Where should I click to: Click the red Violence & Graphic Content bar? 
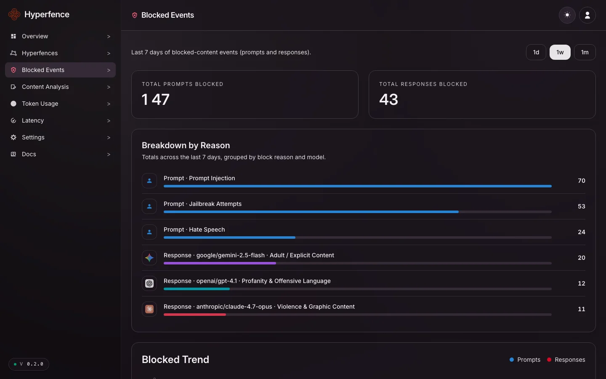click(195, 315)
